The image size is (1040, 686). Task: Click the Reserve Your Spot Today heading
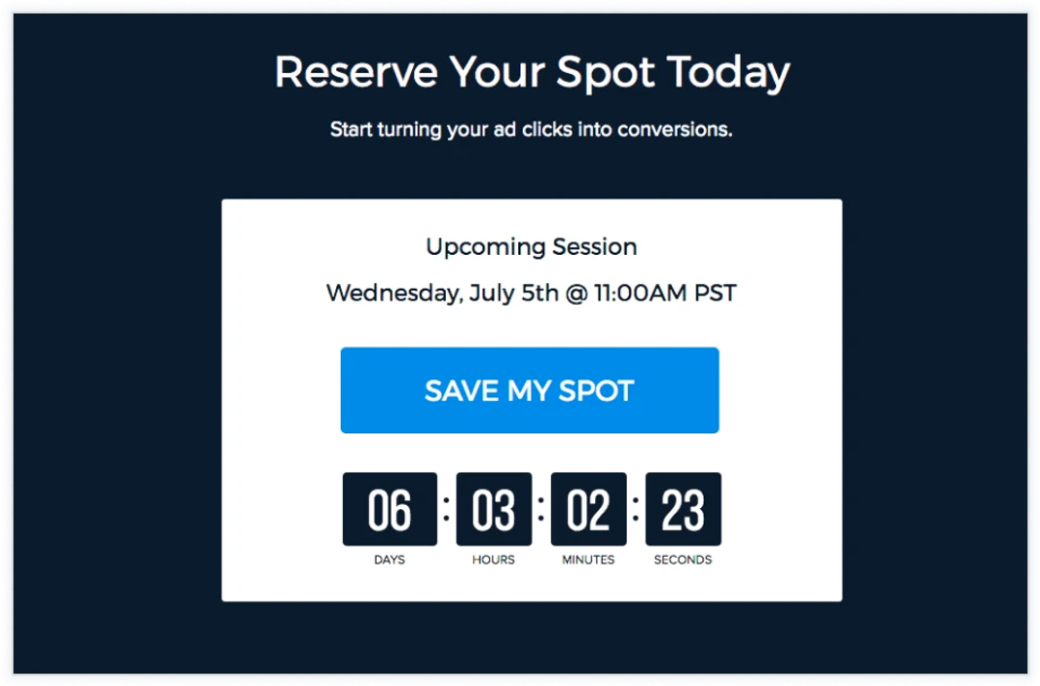point(532,71)
